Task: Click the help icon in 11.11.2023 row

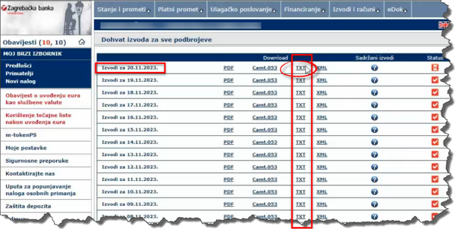Action: click(x=374, y=179)
